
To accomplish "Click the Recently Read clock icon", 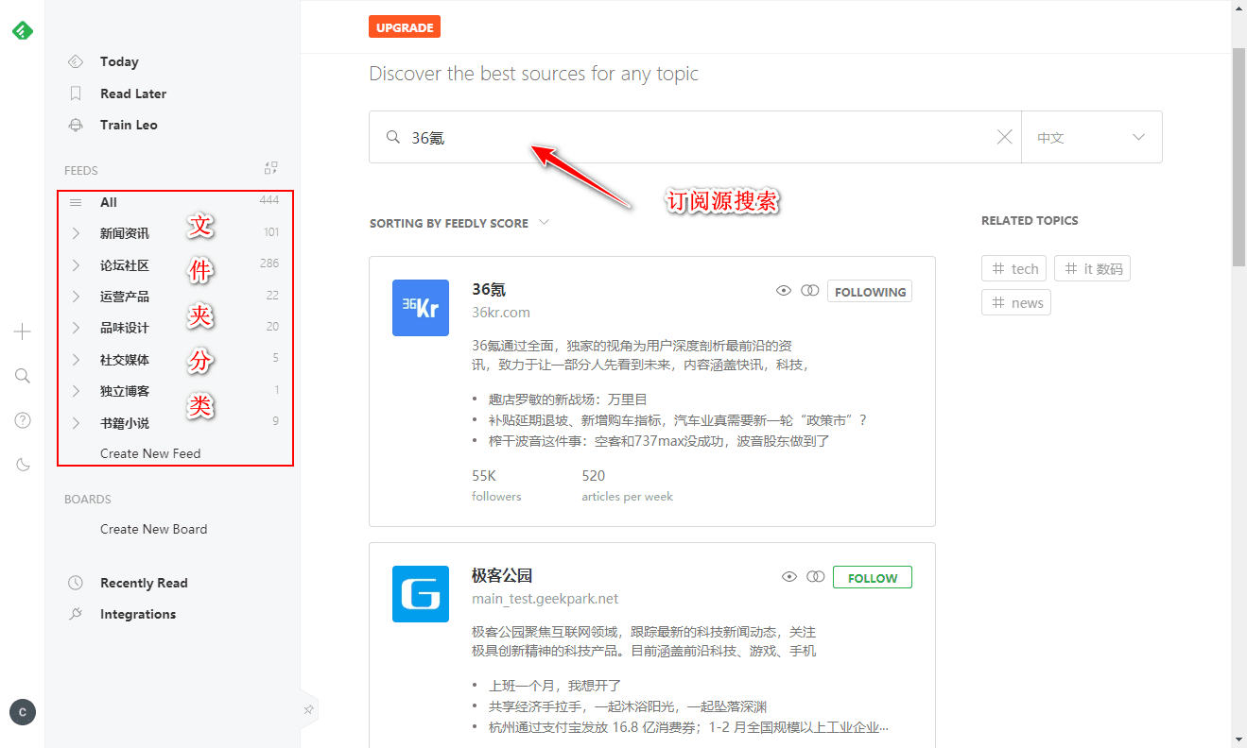I will (x=76, y=583).
